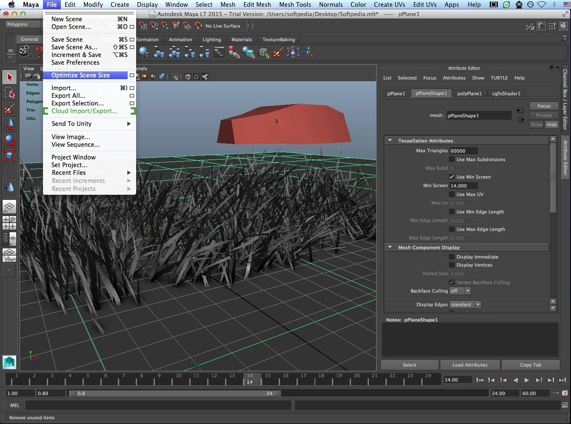Open Optimize Scene Size option box
The height and width of the screenshot is (424, 571).
point(132,75)
